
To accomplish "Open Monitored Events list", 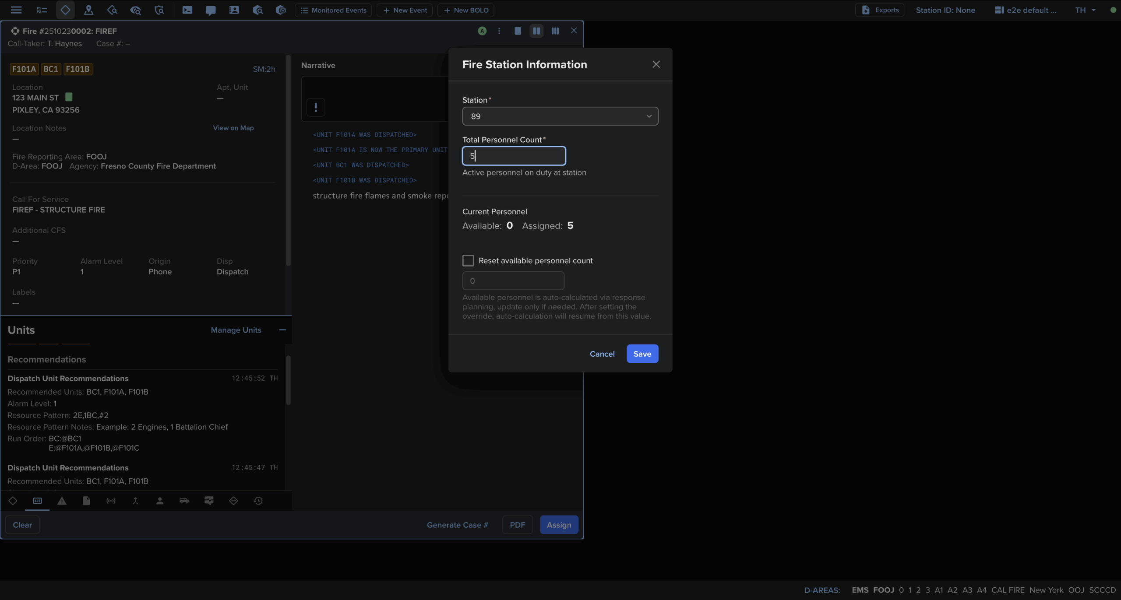I will point(334,10).
